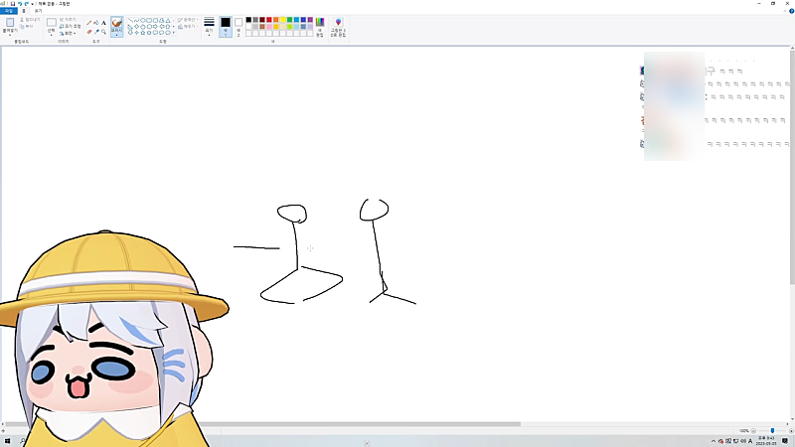Screen dimensions: 795x447
Task: Pick the orange swatch in the palette
Action: click(276, 20)
